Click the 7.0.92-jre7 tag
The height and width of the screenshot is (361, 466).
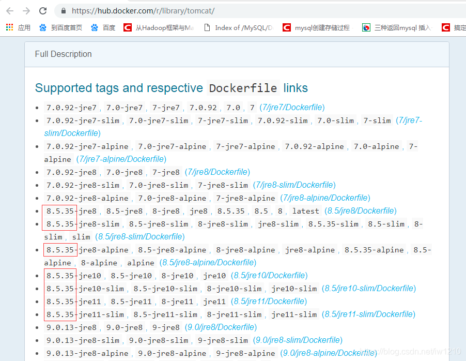coord(71,108)
